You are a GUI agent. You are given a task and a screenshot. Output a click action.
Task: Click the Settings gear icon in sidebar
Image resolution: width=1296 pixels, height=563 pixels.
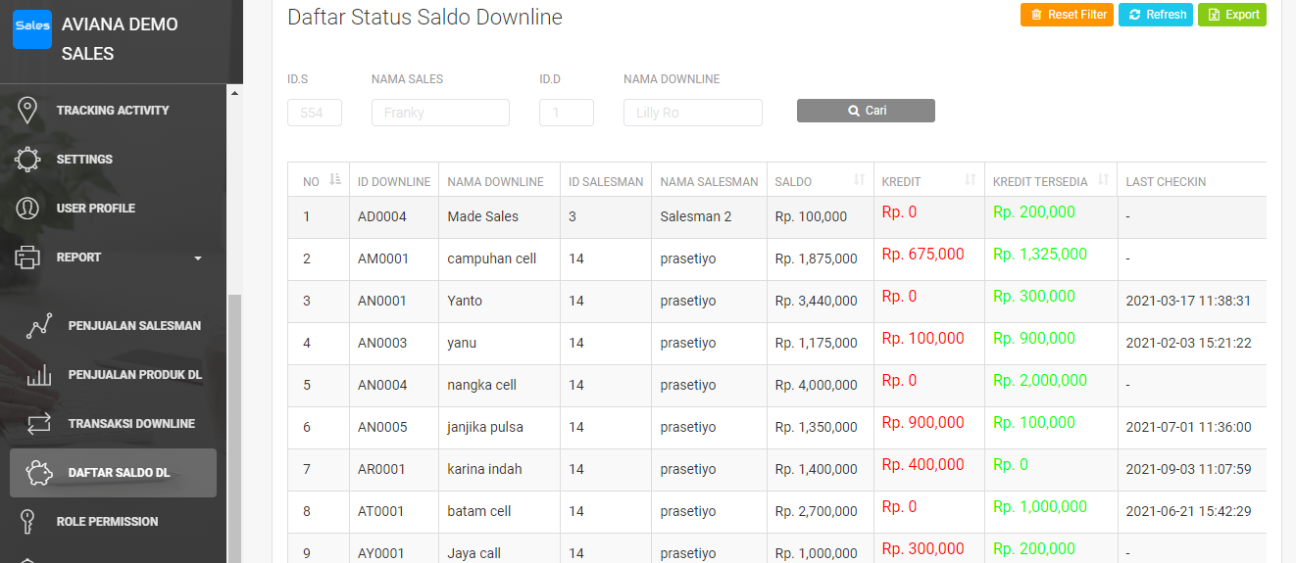[27, 160]
